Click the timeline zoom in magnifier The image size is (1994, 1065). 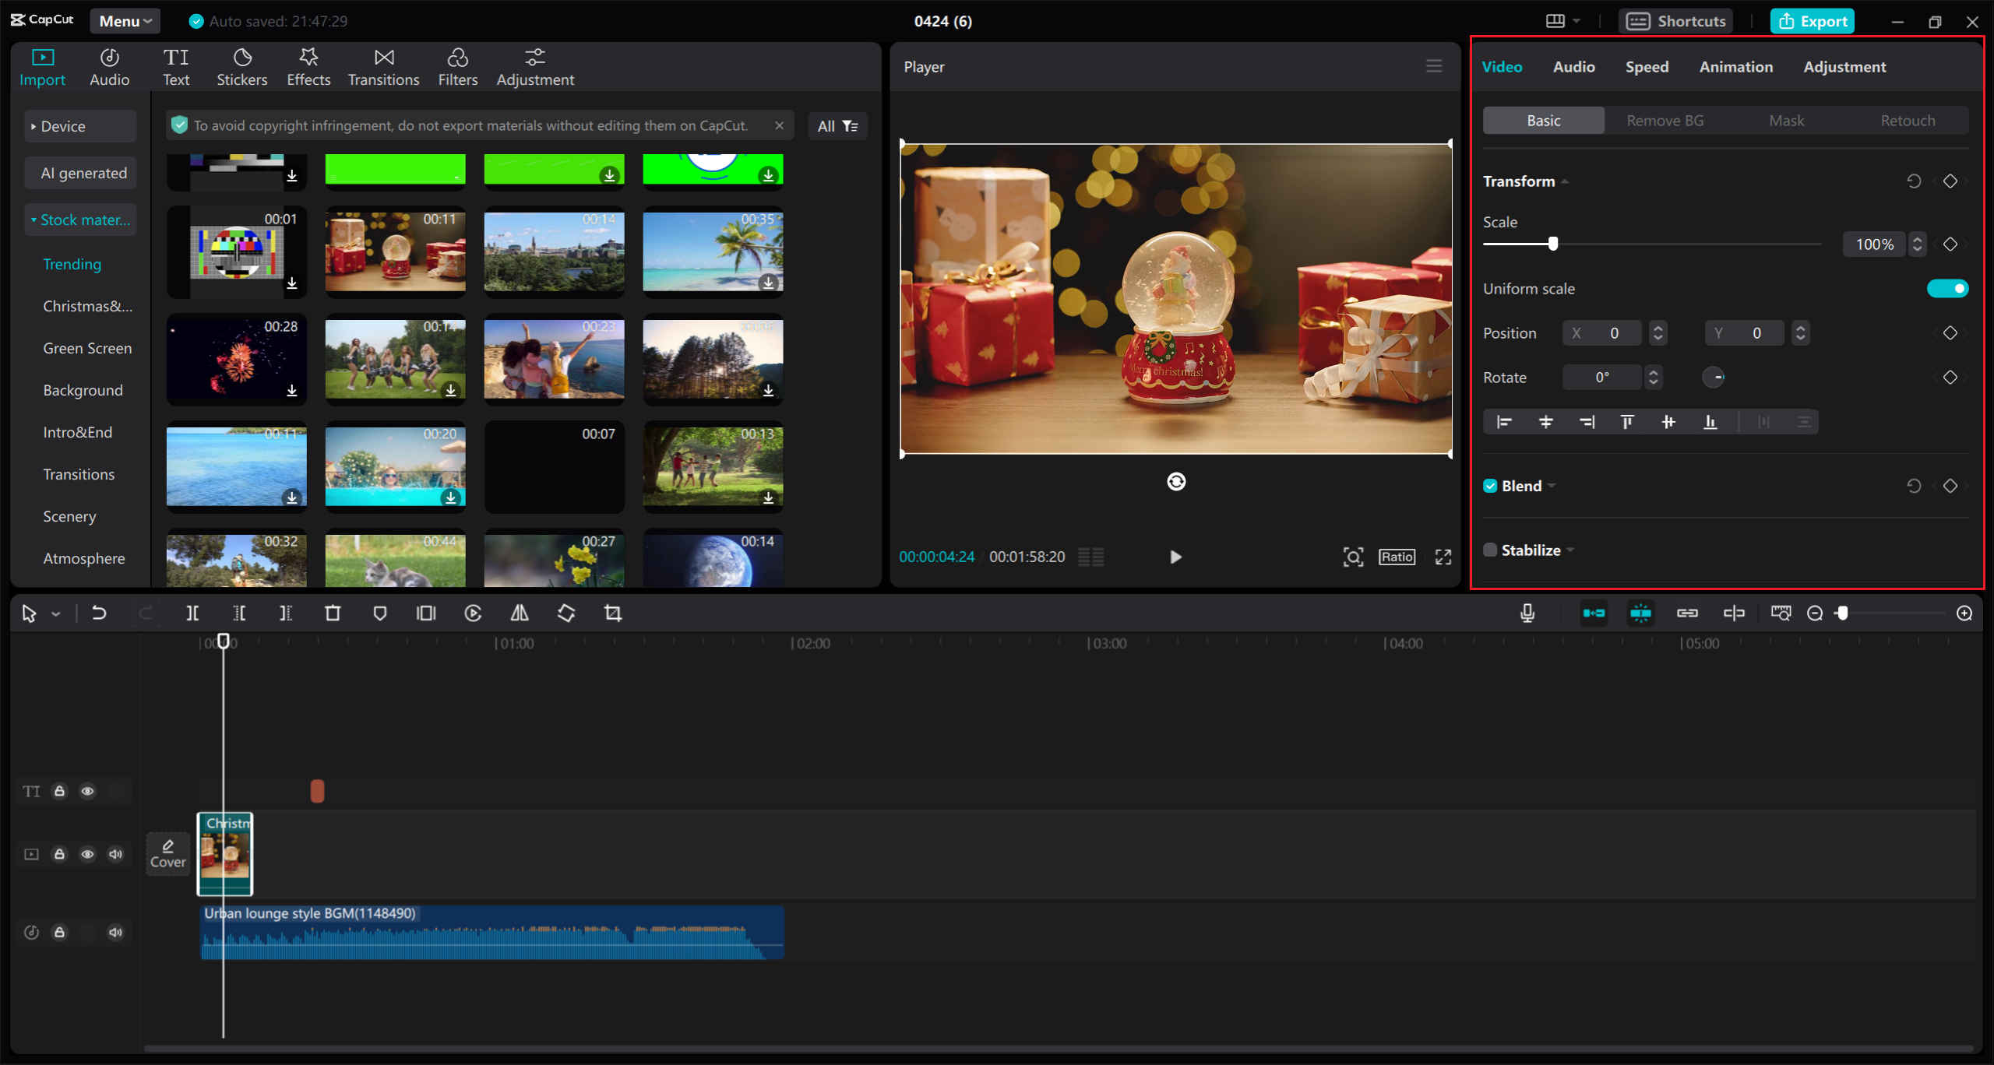coord(1964,613)
